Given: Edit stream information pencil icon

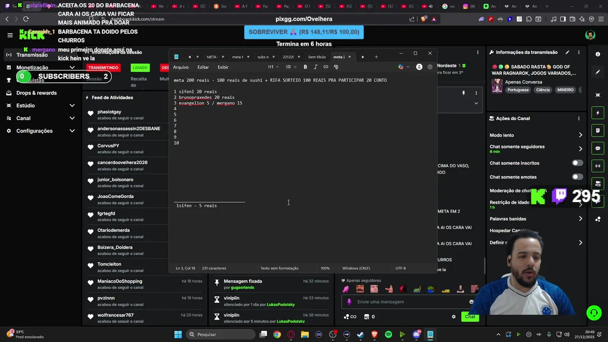Looking at the screenshot, I should 567,52.
